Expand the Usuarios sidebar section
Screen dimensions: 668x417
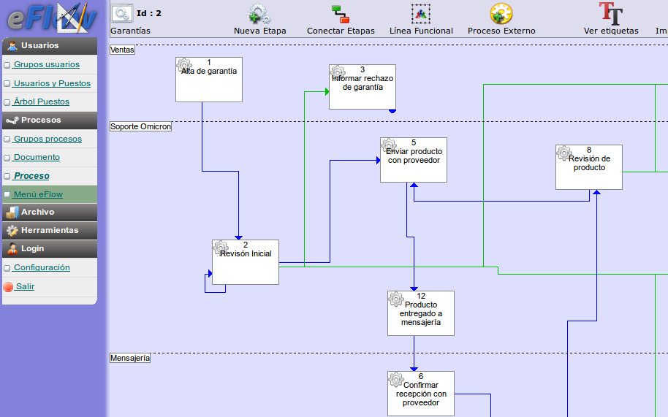coord(49,46)
